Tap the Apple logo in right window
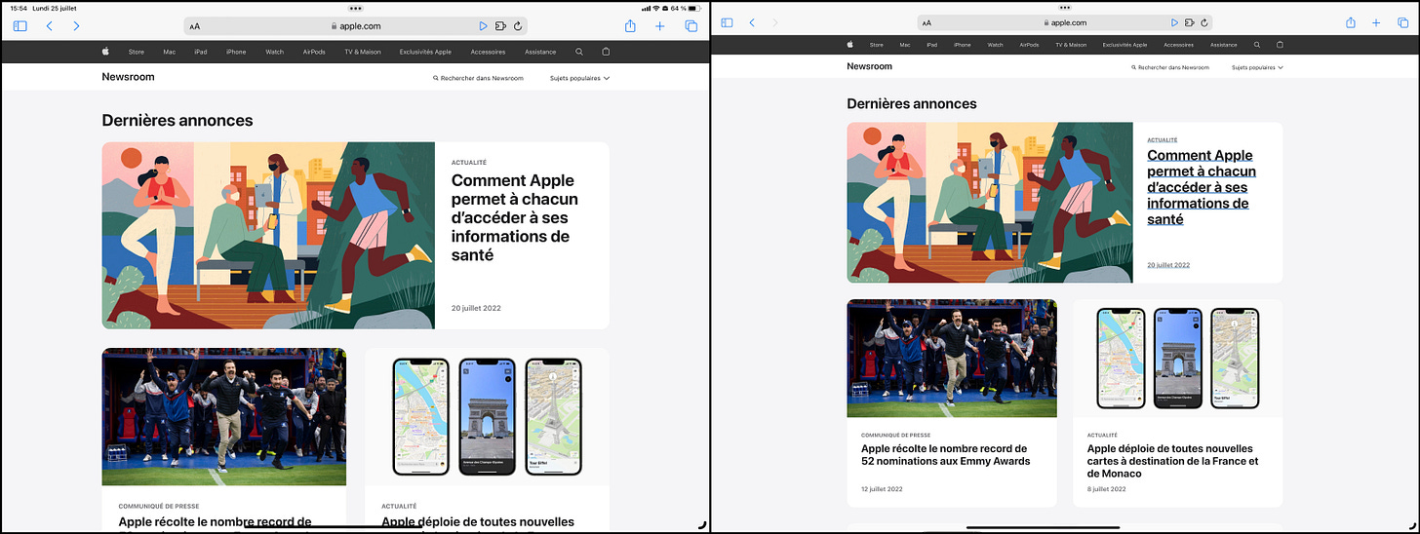This screenshot has width=1420, height=534. [x=850, y=44]
